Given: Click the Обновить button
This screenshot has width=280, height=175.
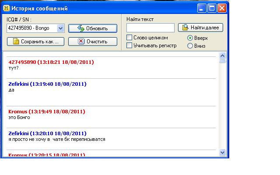Looking at the screenshot, I should tap(93, 28).
